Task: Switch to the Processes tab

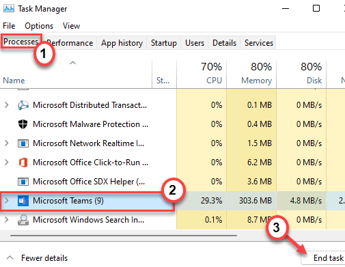Action: click(21, 42)
